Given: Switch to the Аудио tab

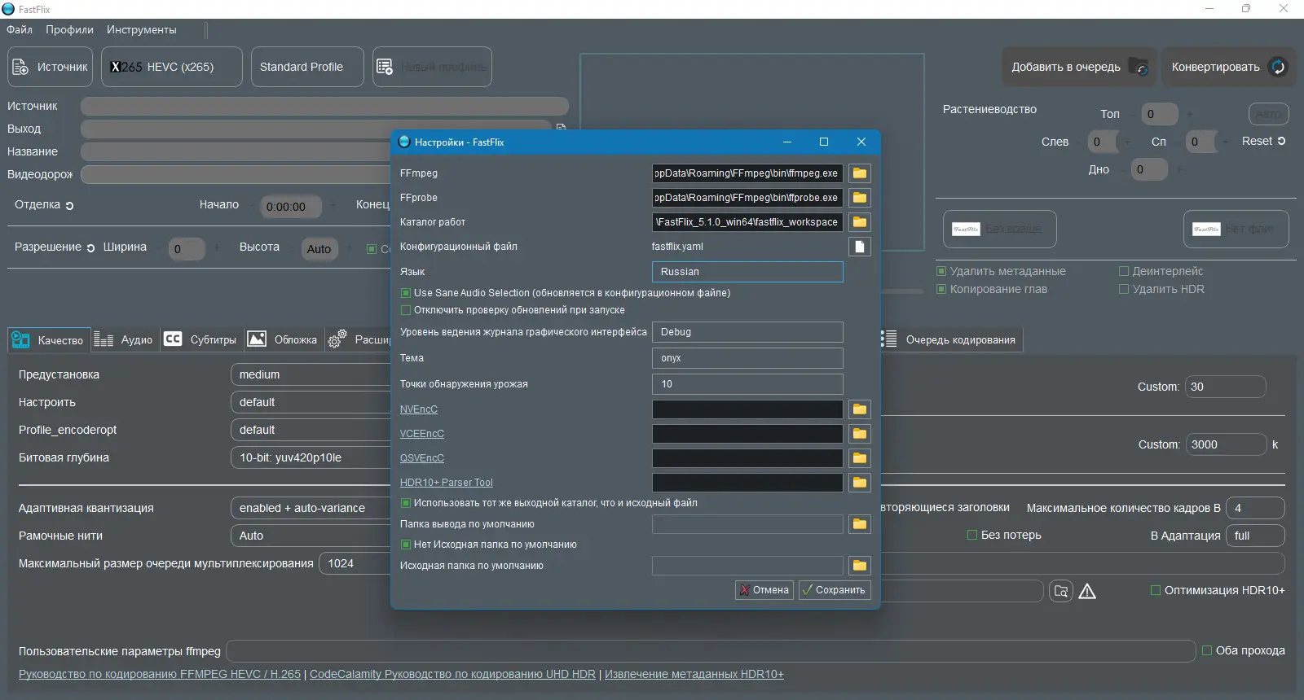Looking at the screenshot, I should tap(124, 340).
